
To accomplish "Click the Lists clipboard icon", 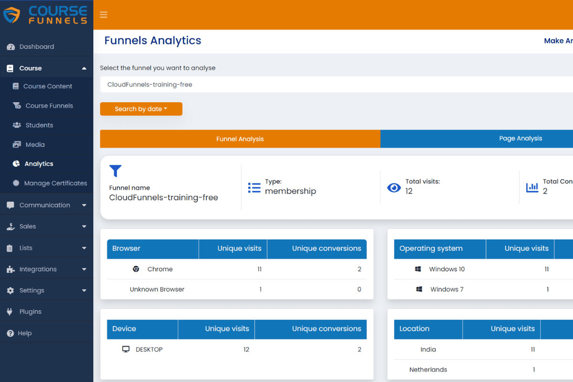I will (x=10, y=248).
